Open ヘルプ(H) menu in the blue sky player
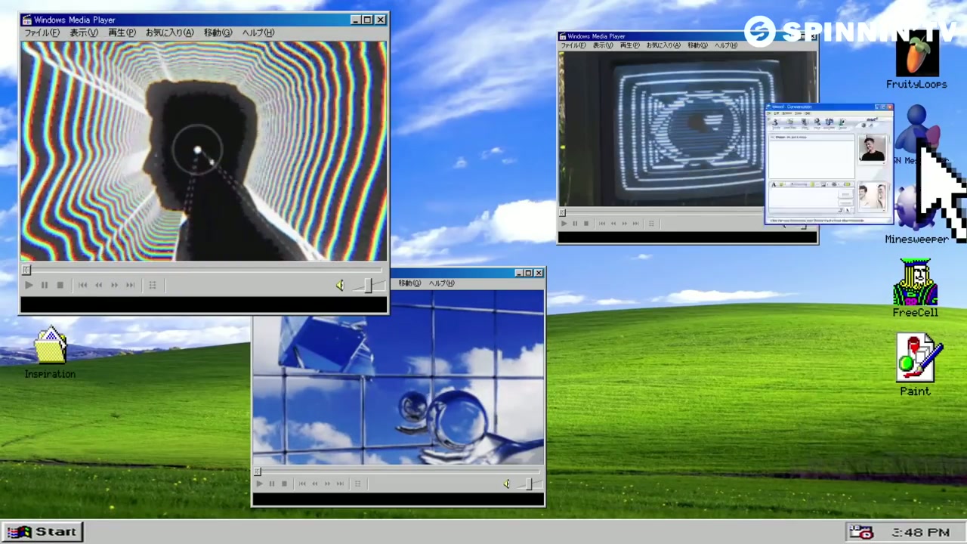 coord(442,283)
